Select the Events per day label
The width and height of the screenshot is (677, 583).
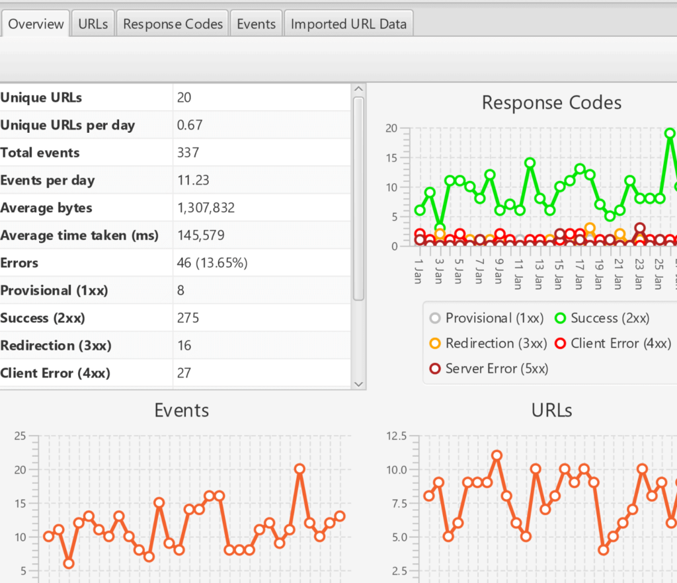pyautogui.click(x=48, y=180)
